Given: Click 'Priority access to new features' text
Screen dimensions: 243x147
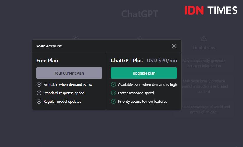Looking at the screenshot, I should point(143,101).
